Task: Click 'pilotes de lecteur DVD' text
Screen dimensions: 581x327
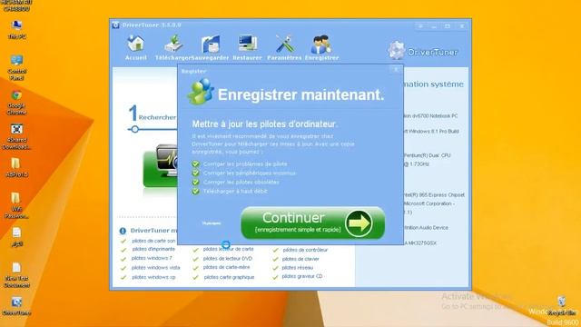Action: (228, 258)
